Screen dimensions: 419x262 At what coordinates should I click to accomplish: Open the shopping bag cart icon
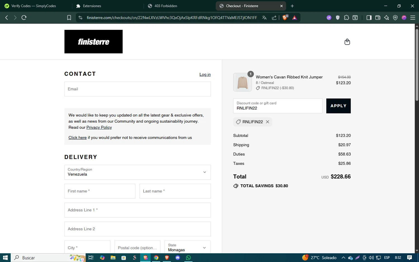[347, 42]
